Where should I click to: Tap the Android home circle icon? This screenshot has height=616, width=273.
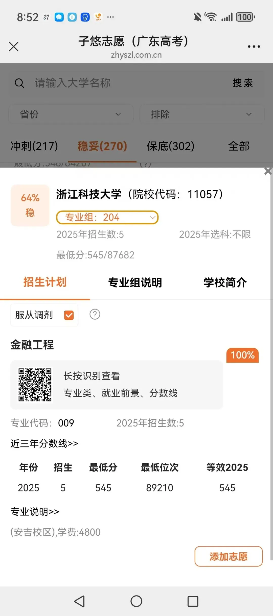pos(136,601)
